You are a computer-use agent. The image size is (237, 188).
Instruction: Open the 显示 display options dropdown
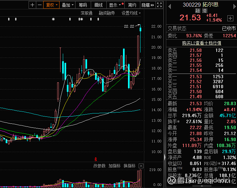click(115, 5)
